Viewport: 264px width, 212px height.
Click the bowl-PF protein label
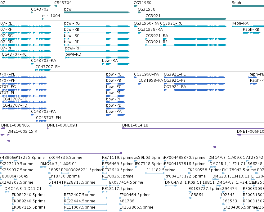113,93
